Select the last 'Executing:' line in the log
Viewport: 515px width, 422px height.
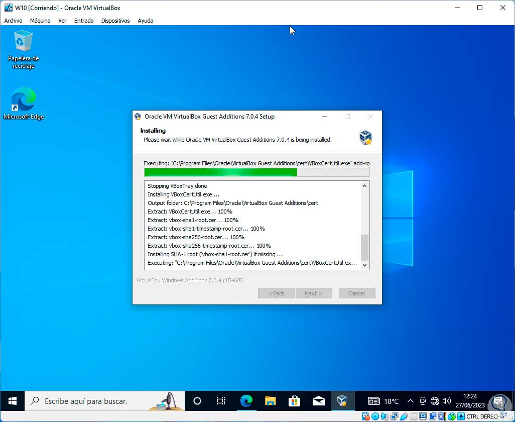tap(252, 263)
